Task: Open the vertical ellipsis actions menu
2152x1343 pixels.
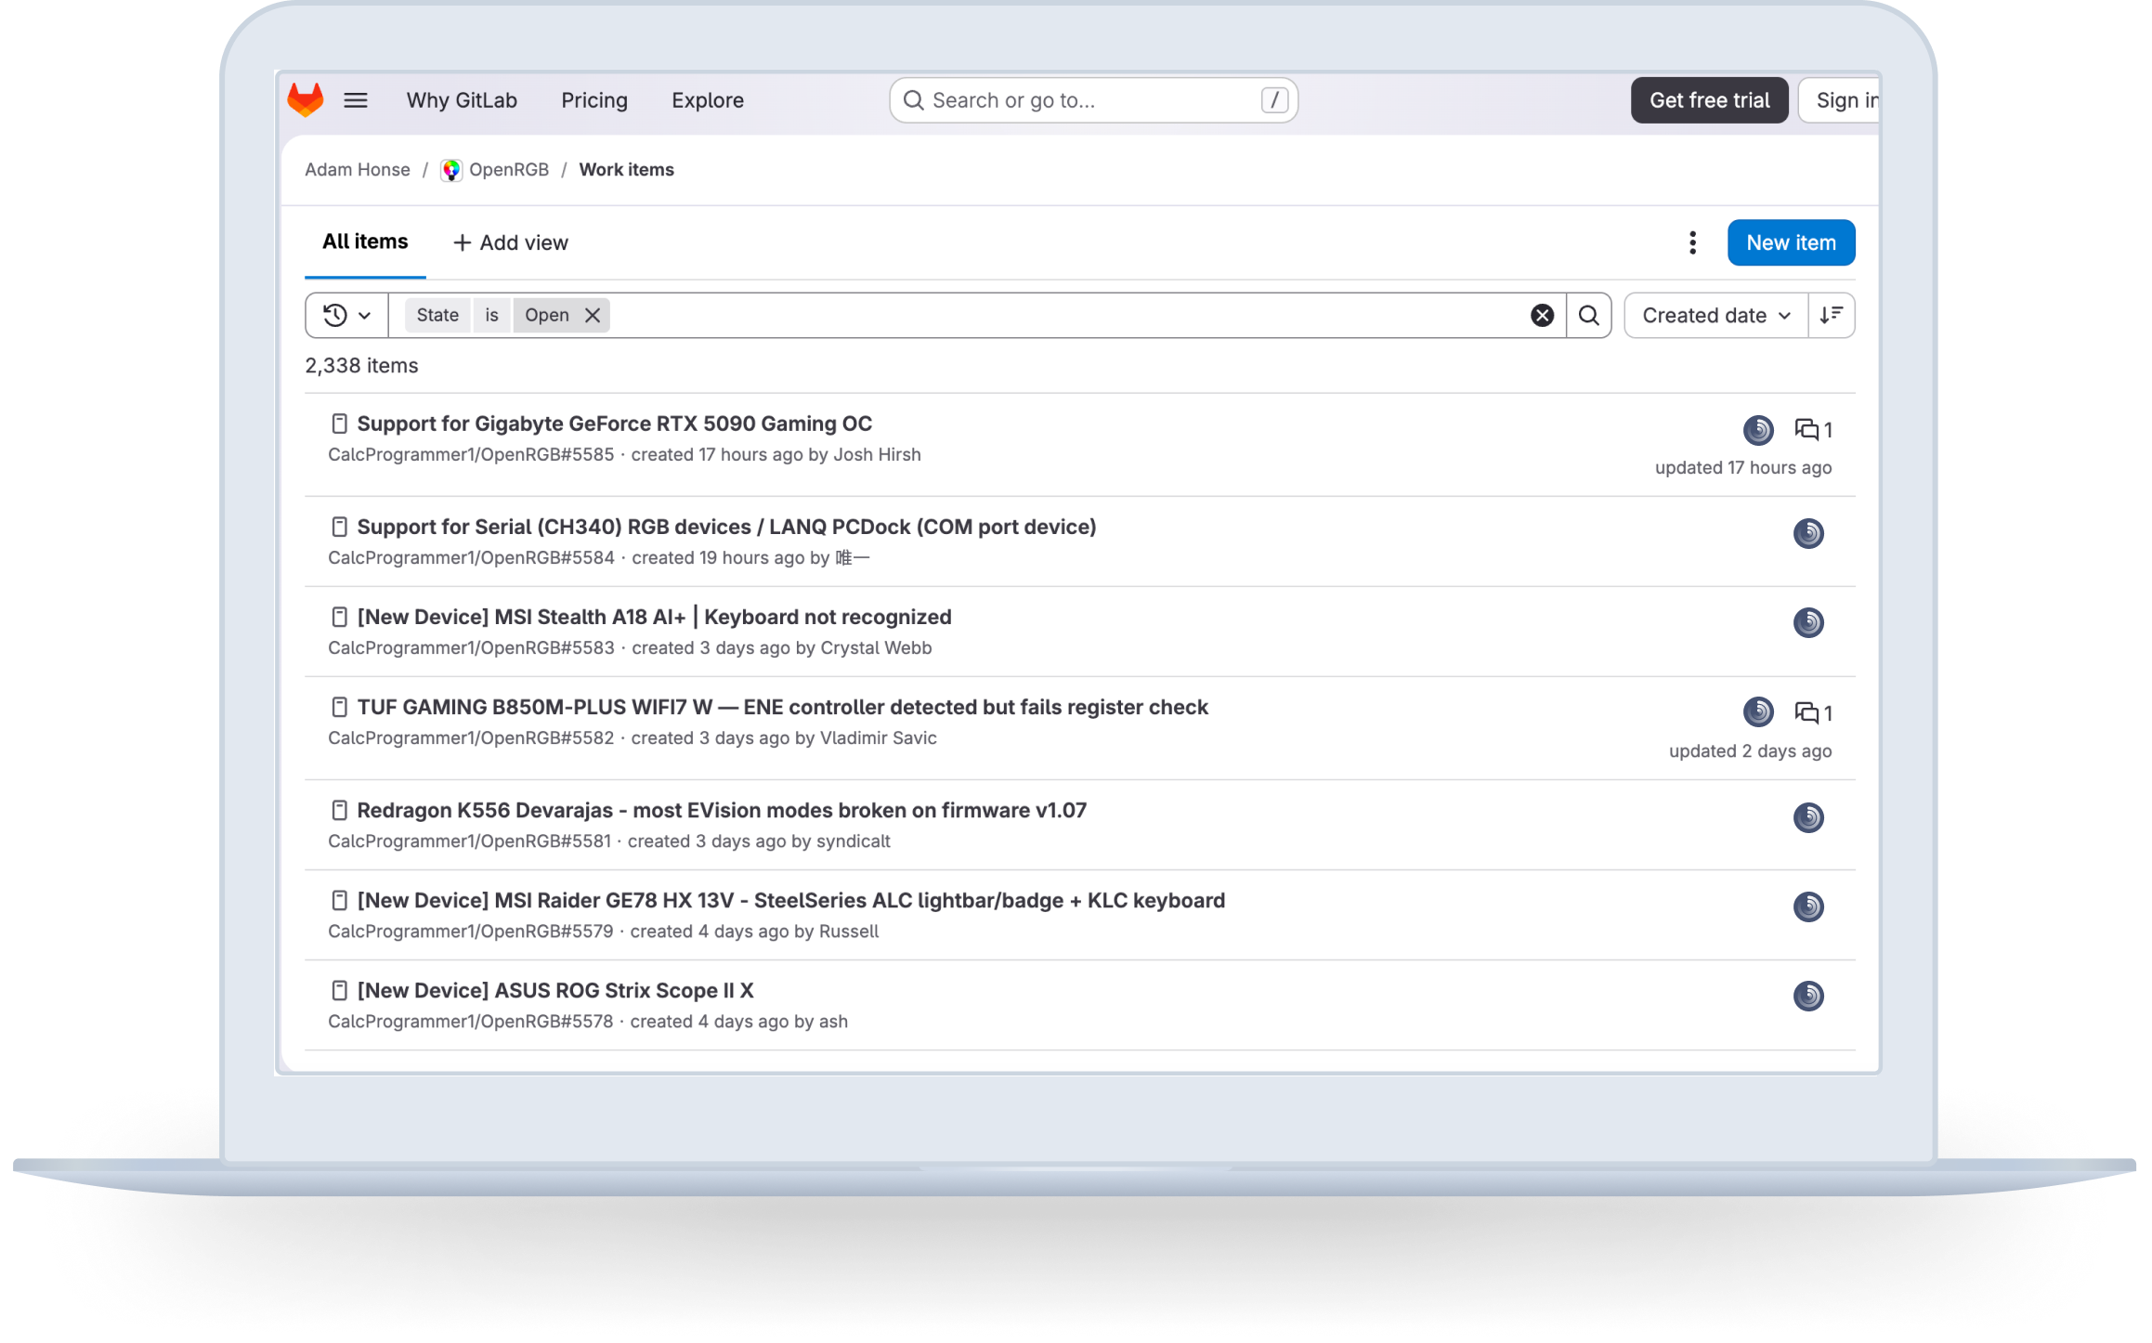Action: 1692,243
